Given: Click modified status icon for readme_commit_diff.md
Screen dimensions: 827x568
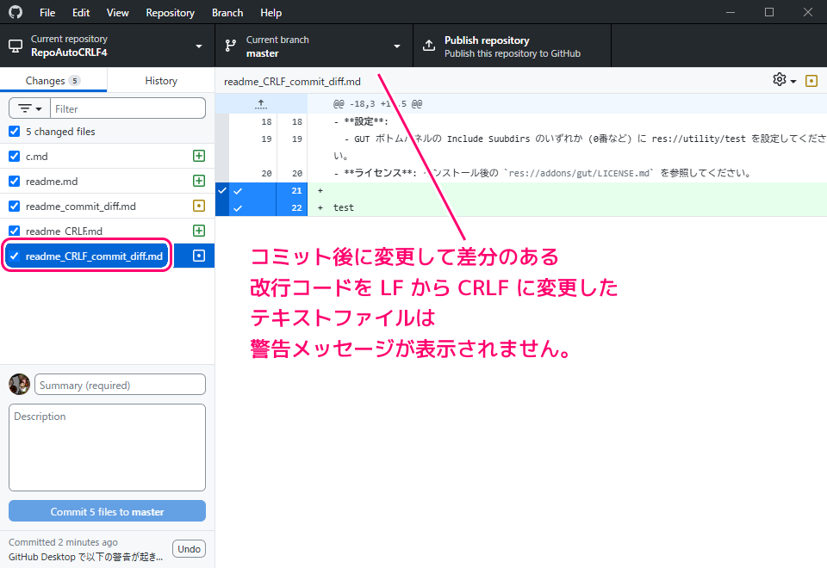Looking at the screenshot, I should tap(199, 207).
